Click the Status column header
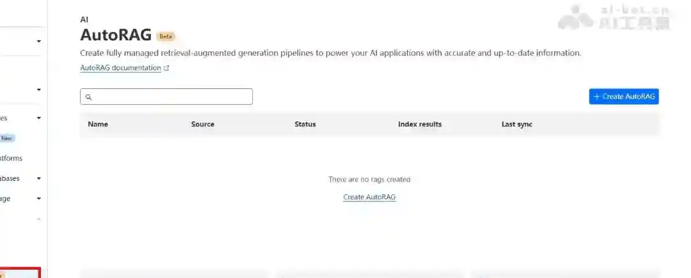691x278 pixels. pos(305,124)
